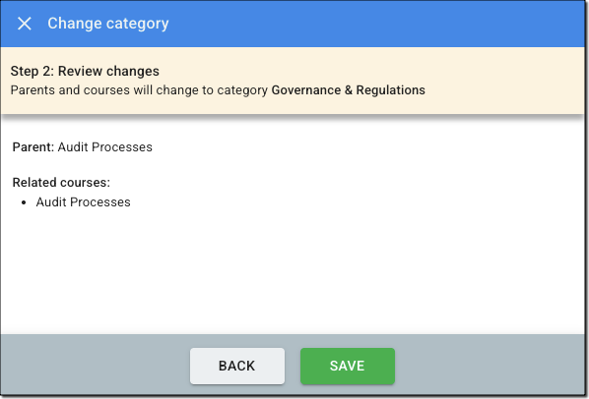Click the Related courses: label
This screenshot has width=589, height=399.
[61, 183]
